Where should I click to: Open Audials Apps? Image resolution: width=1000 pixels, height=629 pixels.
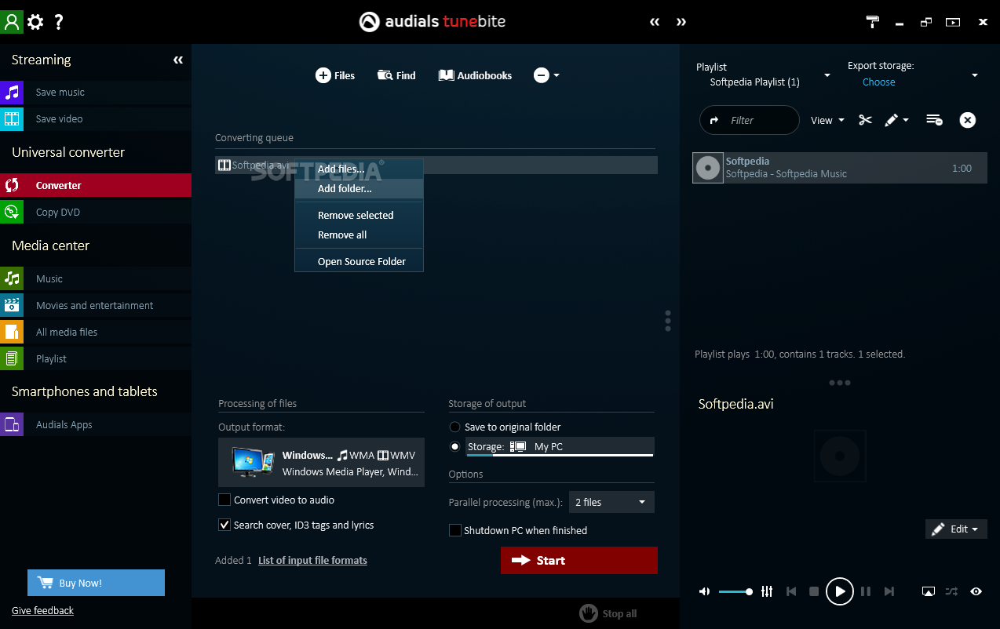(x=96, y=425)
